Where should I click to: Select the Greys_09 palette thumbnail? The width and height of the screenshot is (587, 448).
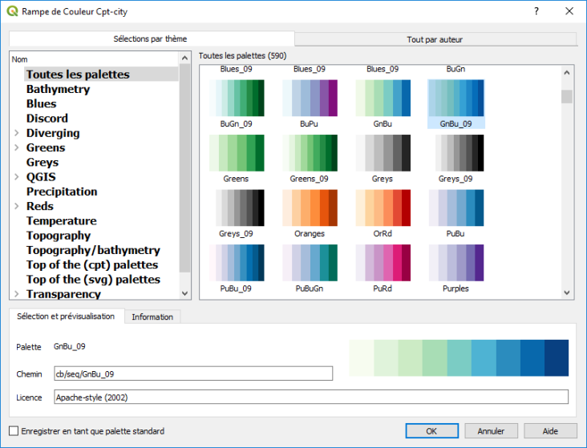455,152
